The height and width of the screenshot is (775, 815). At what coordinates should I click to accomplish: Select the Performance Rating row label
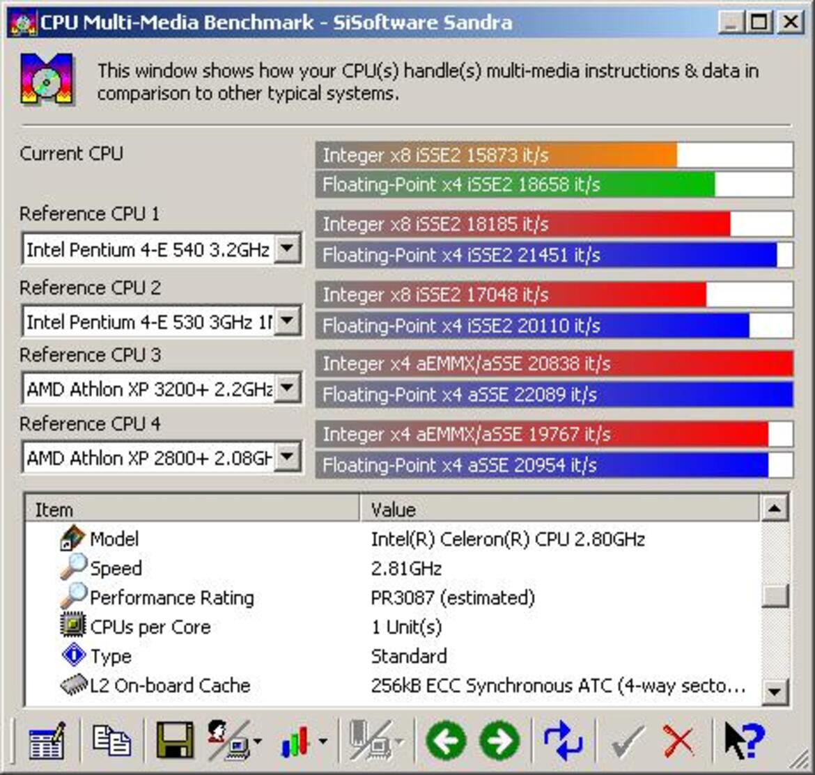(172, 597)
